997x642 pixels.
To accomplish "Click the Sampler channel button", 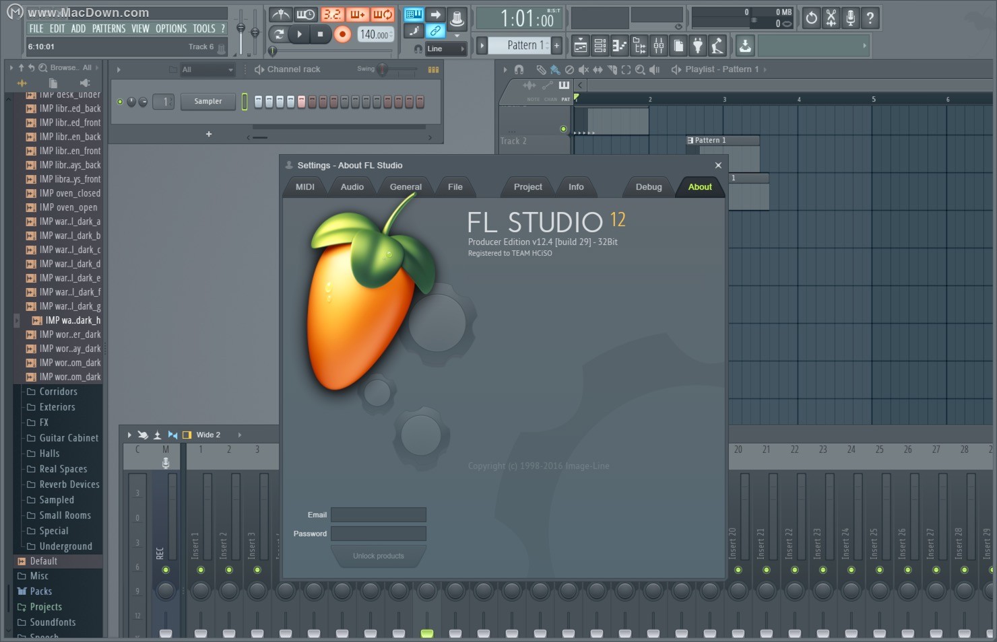I will coord(208,102).
